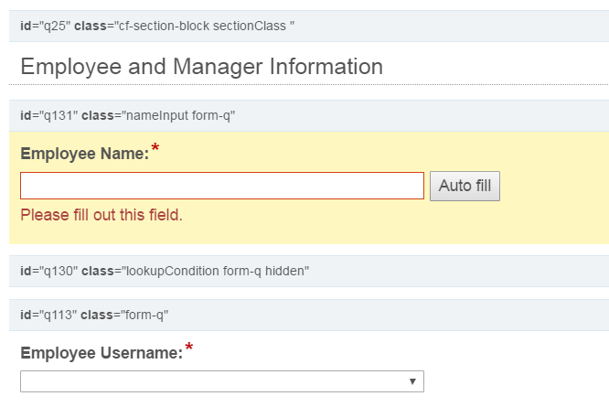This screenshot has height=407, width=609.
Task: Click the id="q113" text in the info bar
Action: click(x=48, y=315)
